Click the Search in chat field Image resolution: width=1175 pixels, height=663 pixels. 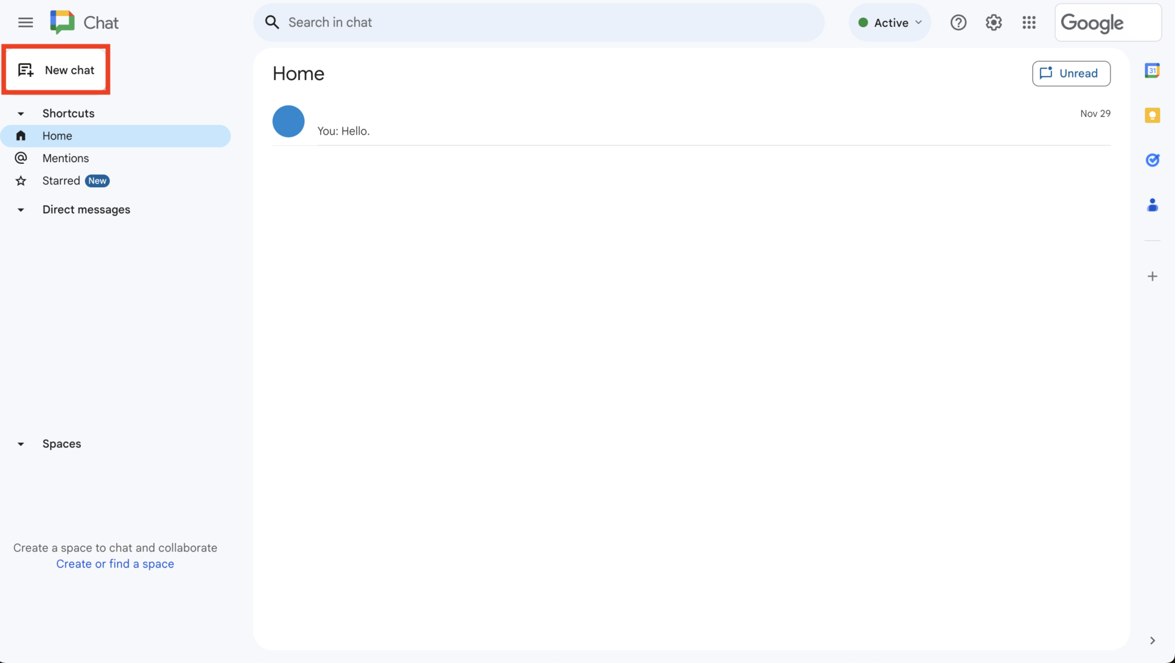(539, 22)
